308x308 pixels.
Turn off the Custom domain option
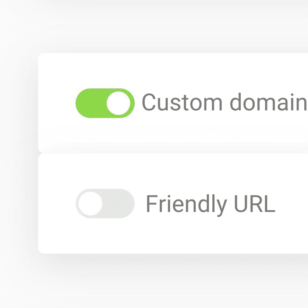point(105,103)
